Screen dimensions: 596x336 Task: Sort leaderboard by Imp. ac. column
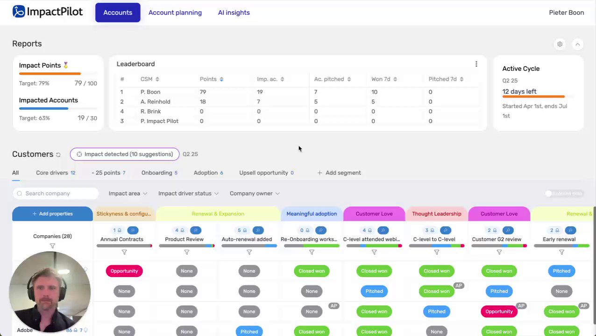click(x=282, y=79)
